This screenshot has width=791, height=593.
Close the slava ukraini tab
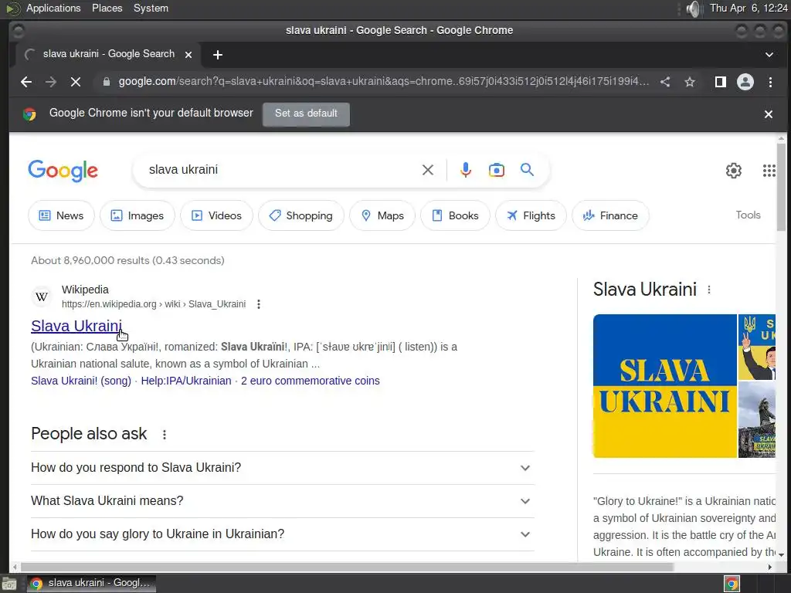pos(188,55)
